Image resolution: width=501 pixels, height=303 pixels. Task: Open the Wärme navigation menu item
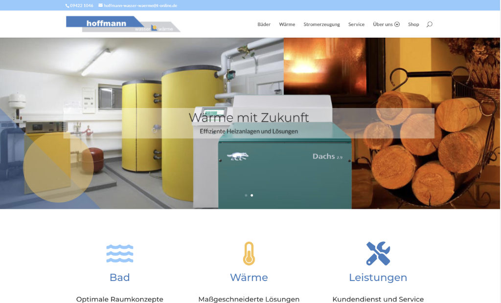[287, 24]
